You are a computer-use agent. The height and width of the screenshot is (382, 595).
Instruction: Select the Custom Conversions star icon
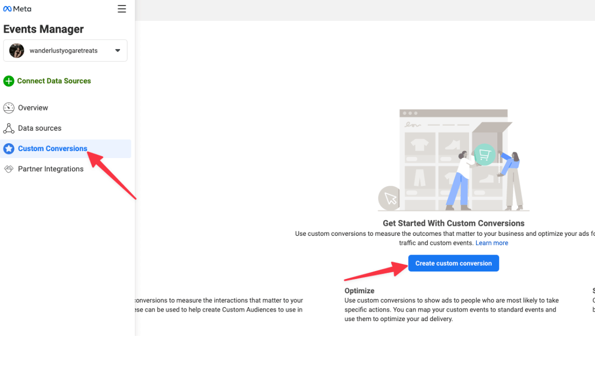(x=8, y=148)
